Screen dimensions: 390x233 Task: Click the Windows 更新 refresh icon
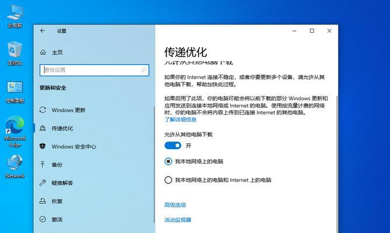[43, 110]
